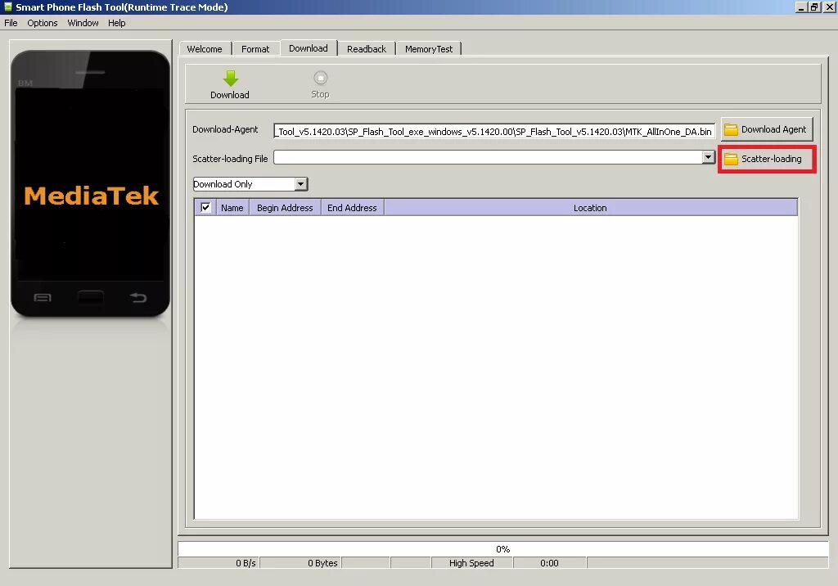
Task: Click the End Address column header
Action: click(352, 207)
